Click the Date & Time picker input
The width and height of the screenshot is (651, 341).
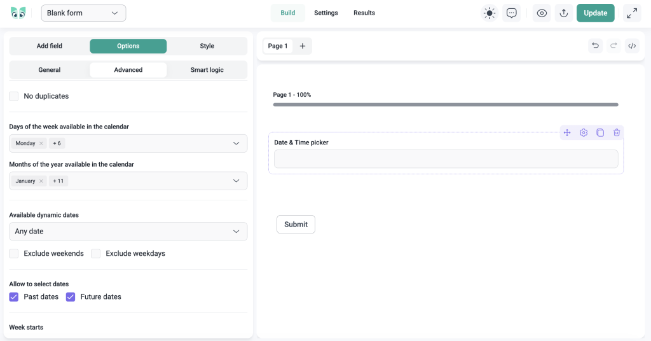[x=446, y=158]
